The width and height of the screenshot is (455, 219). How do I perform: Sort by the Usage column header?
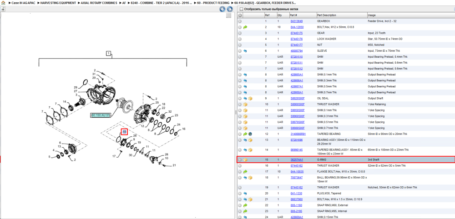click(x=410, y=15)
